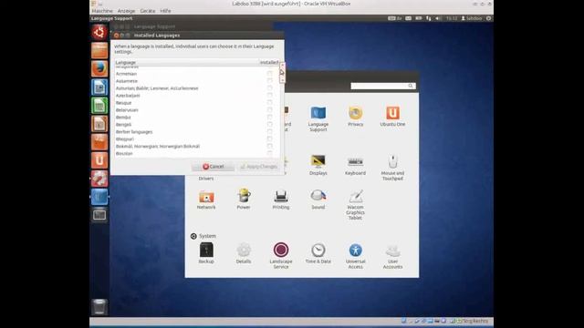Open the Hilfe menu in VirtualBox
Viewport: 584px width, 328px height.
pyautogui.click(x=165, y=11)
